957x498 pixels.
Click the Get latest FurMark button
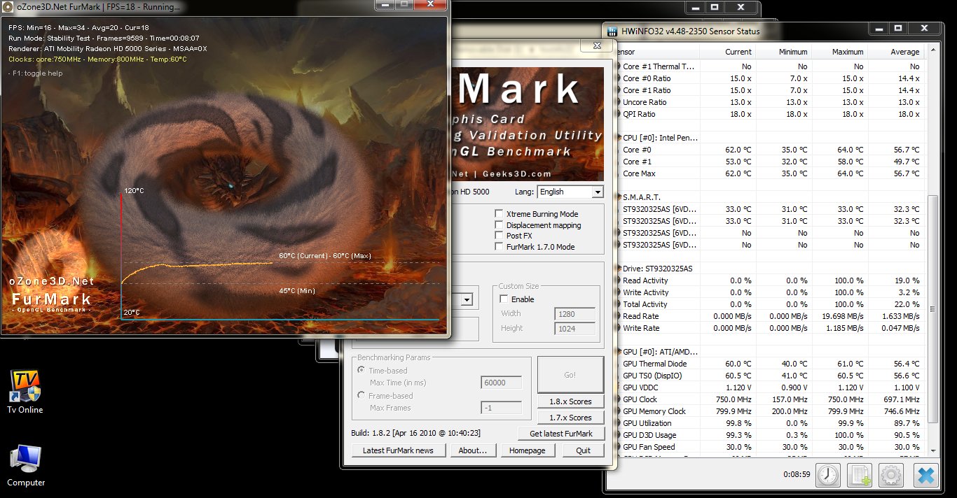click(560, 434)
